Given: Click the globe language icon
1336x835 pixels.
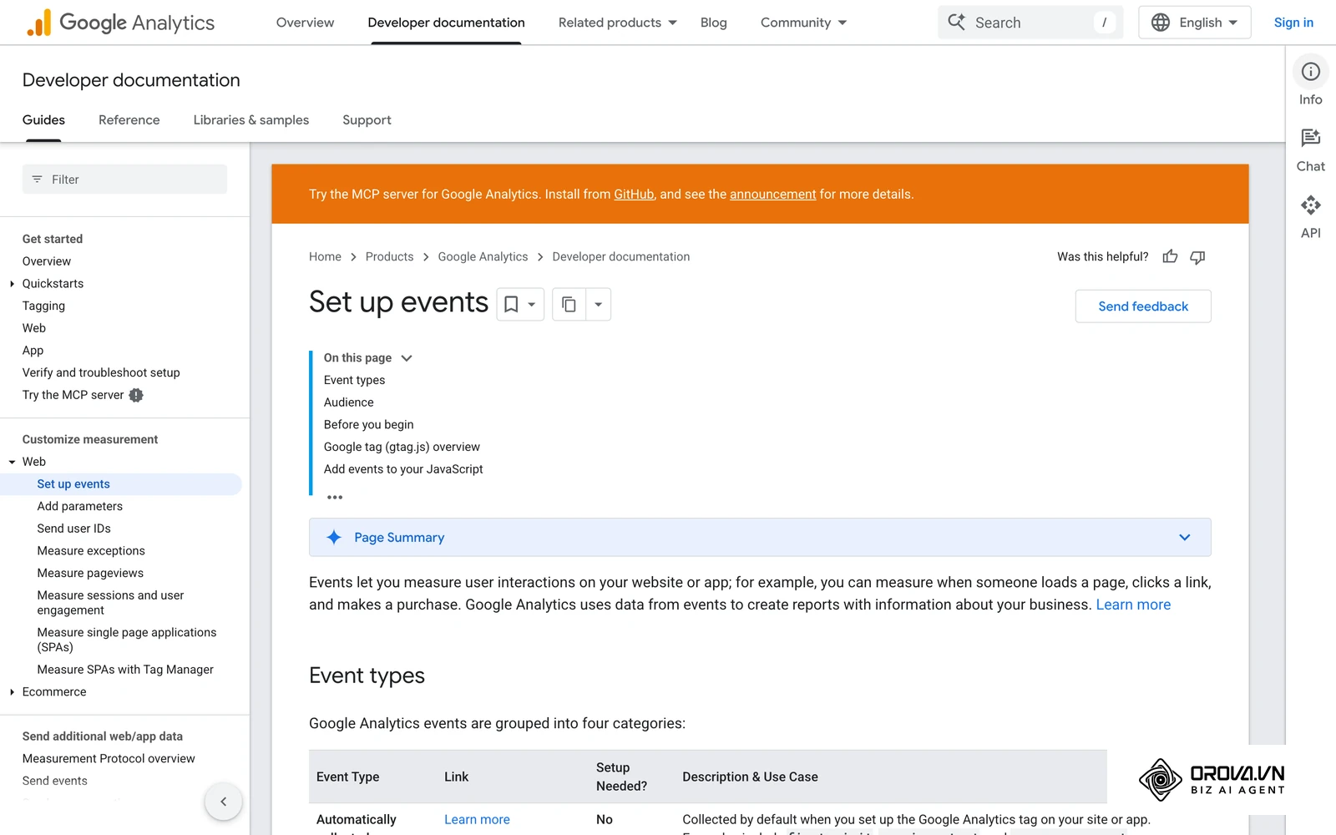Looking at the screenshot, I should (x=1161, y=23).
